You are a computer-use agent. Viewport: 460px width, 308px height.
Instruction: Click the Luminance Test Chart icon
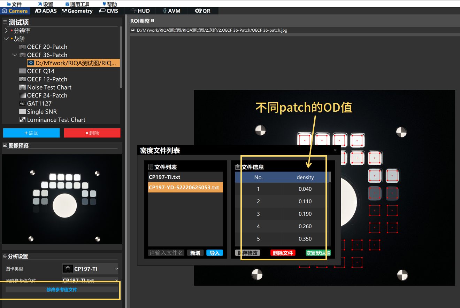[x=23, y=120]
